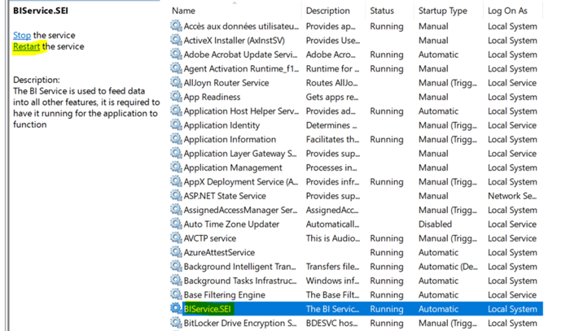Click the BitLocker Drive Encryption service icon

pos(176,323)
